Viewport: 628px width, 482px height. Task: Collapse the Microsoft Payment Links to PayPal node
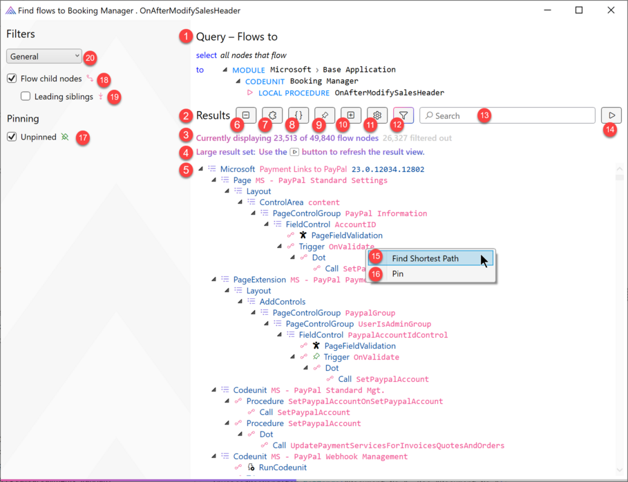[200, 169]
